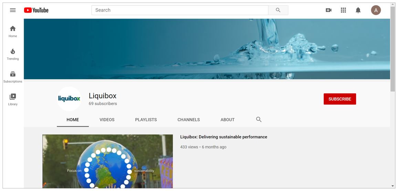Viewport: 398px width, 191px height.
Task: Search within Liquibox channel icon
Action: pyautogui.click(x=259, y=120)
